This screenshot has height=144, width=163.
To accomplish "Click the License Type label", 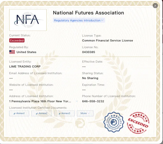I will point(92,36).
